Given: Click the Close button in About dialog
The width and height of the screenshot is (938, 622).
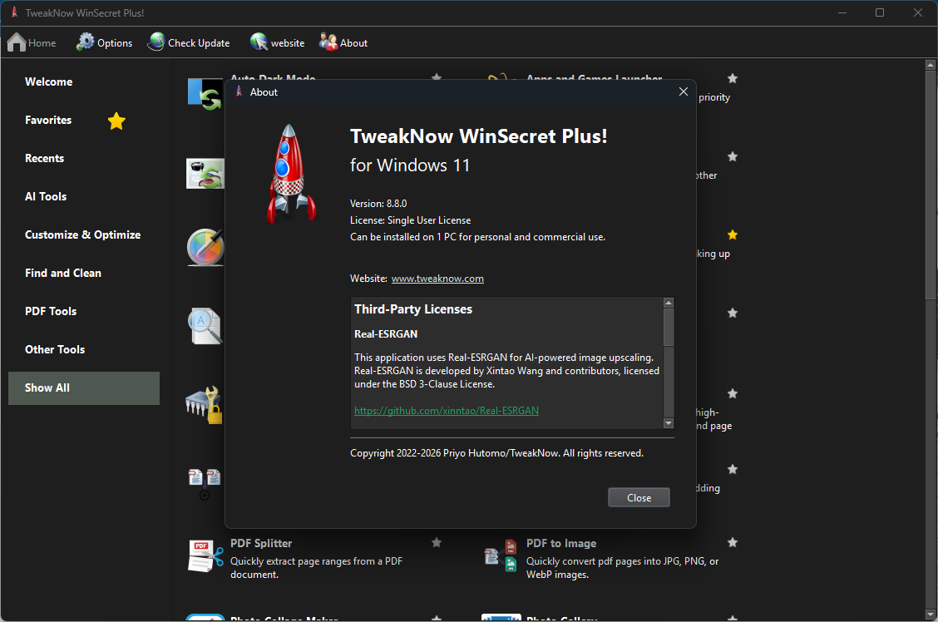Looking at the screenshot, I should [x=639, y=497].
